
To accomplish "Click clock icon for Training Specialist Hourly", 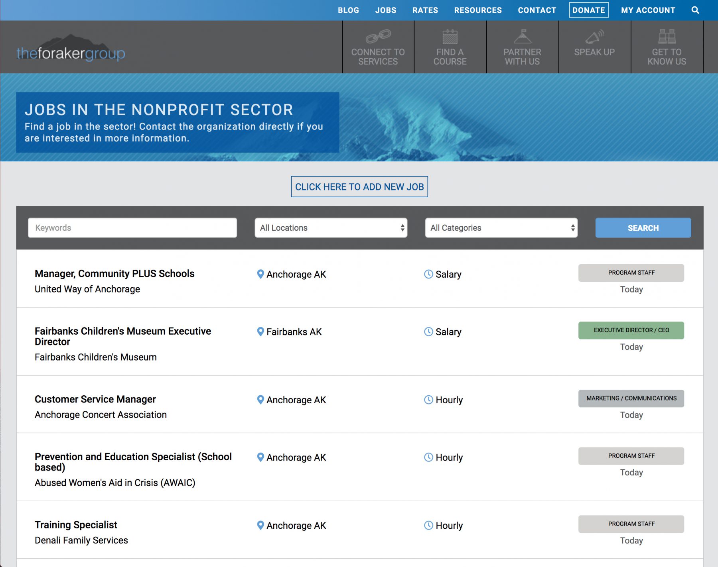I will 428,525.
